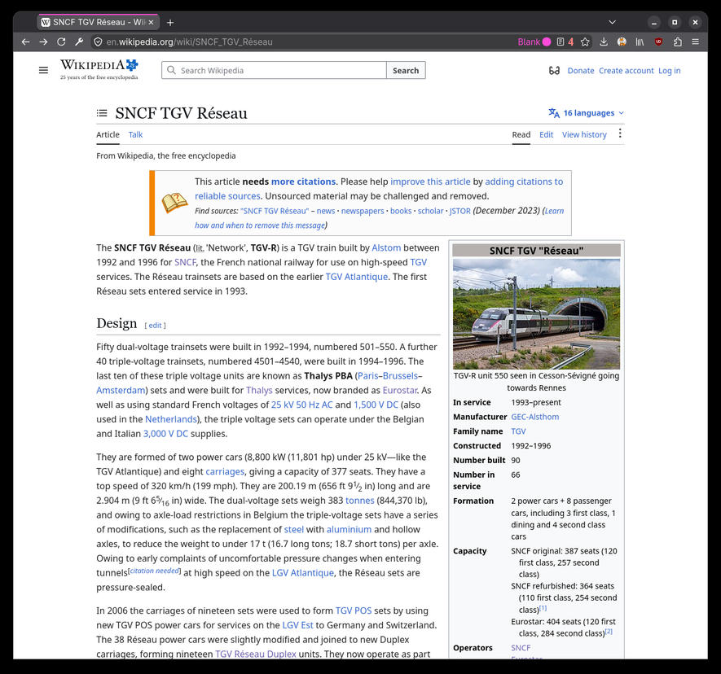Click the Donate link
This screenshot has height=674, width=721.
point(581,70)
